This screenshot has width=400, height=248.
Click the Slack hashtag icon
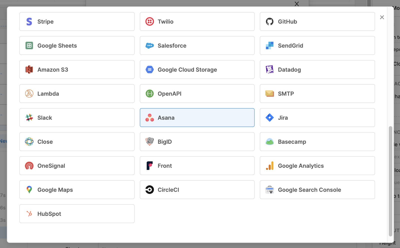coord(29,118)
